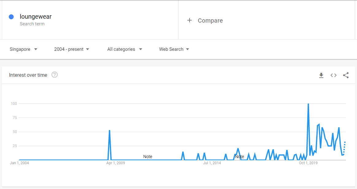Edit the loungewear search term
The image size is (357, 189).
[36, 17]
